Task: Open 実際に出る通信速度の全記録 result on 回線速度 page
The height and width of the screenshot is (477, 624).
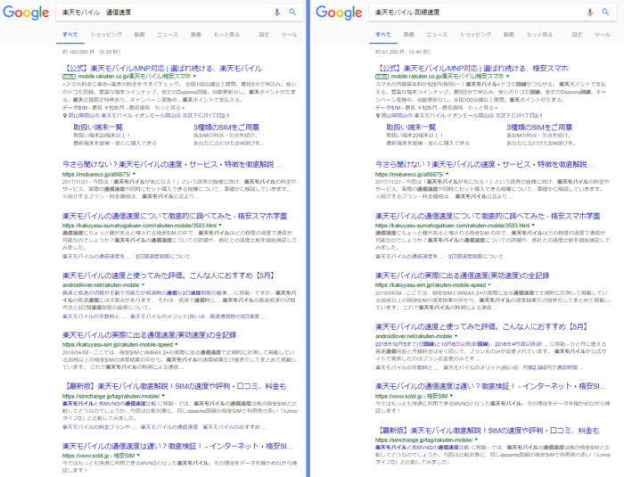Action: [x=463, y=276]
